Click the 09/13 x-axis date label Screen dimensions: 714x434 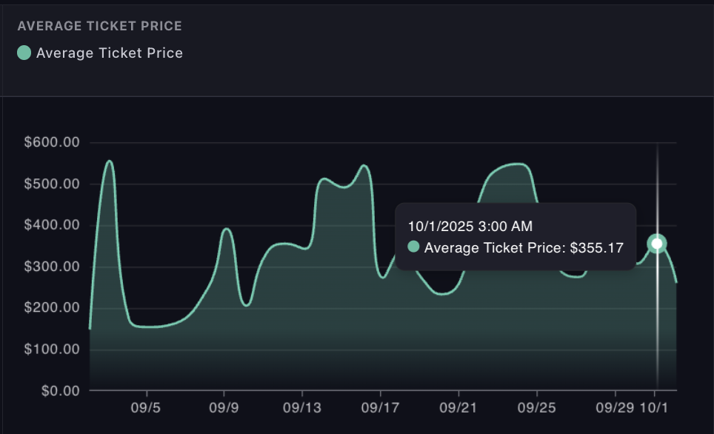point(302,408)
